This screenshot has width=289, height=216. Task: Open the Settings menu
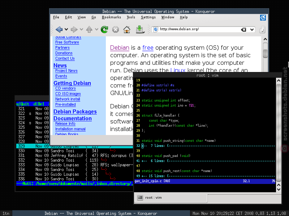[148, 17]
